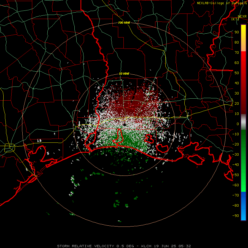Click the -20 value on scale
The height and width of the screenshot is (248, 248).
[x=236, y=144]
